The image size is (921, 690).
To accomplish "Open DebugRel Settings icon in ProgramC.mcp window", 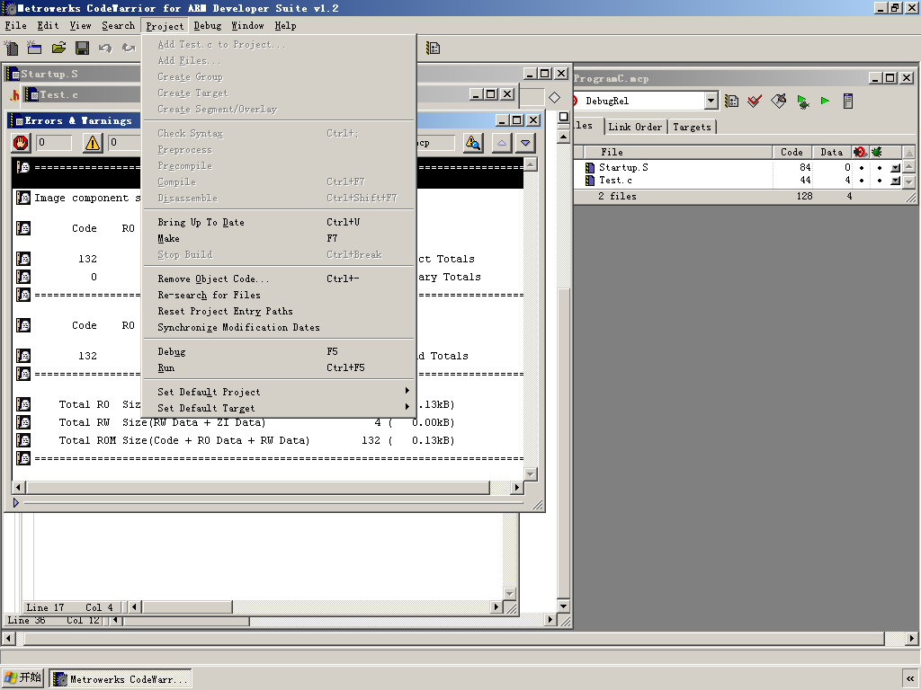I will coord(731,102).
